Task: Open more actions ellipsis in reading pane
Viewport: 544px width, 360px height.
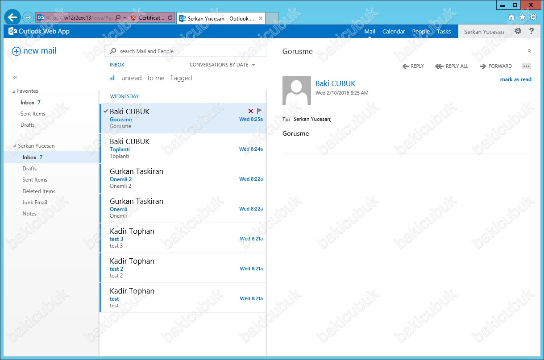Action: click(526, 66)
